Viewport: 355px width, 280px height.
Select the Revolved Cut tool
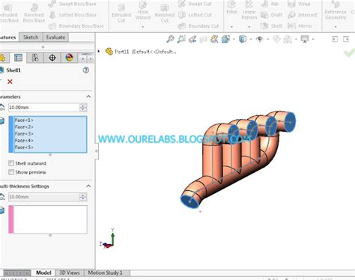coord(165,13)
